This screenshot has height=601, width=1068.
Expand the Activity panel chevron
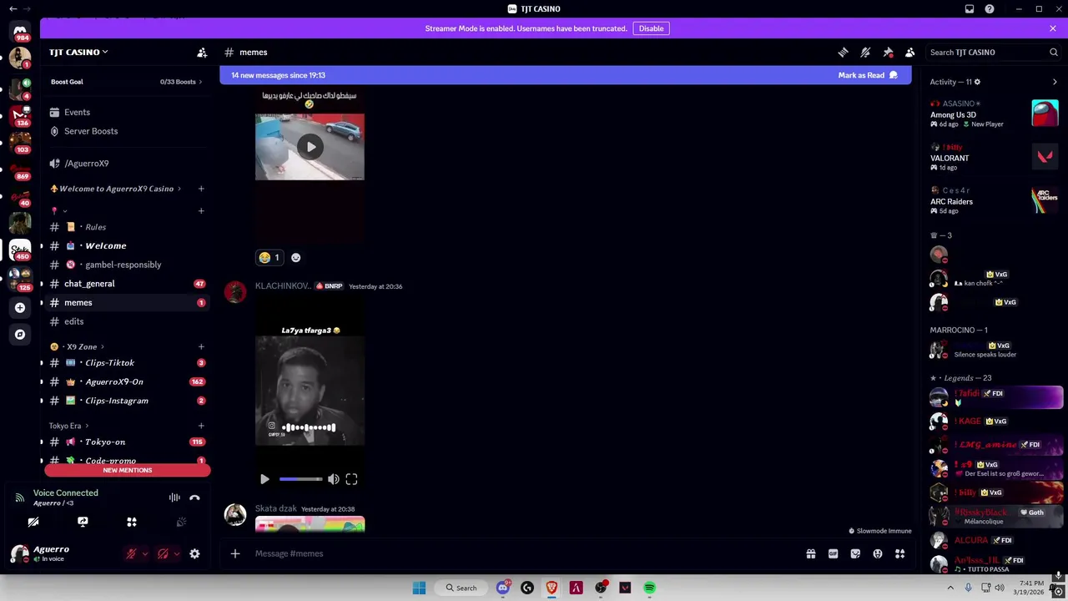[1055, 82]
